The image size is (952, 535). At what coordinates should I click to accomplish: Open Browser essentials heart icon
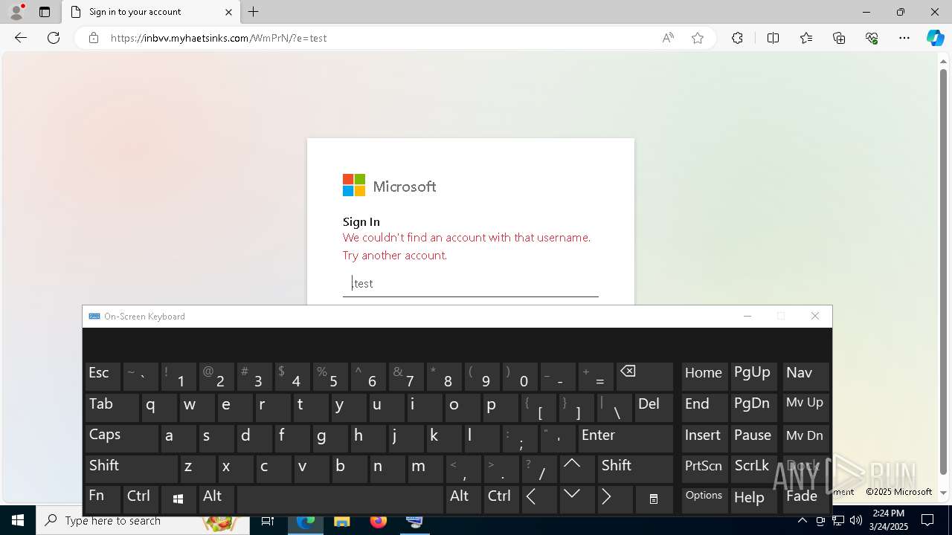click(872, 38)
